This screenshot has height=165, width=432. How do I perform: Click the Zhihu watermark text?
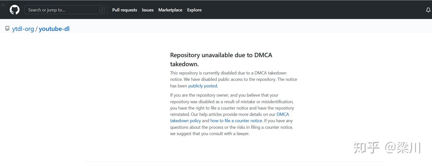pos(387,148)
